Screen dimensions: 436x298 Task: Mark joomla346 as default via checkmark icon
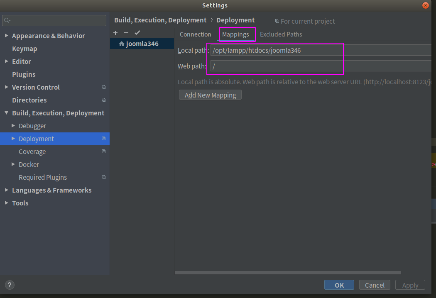pos(137,33)
